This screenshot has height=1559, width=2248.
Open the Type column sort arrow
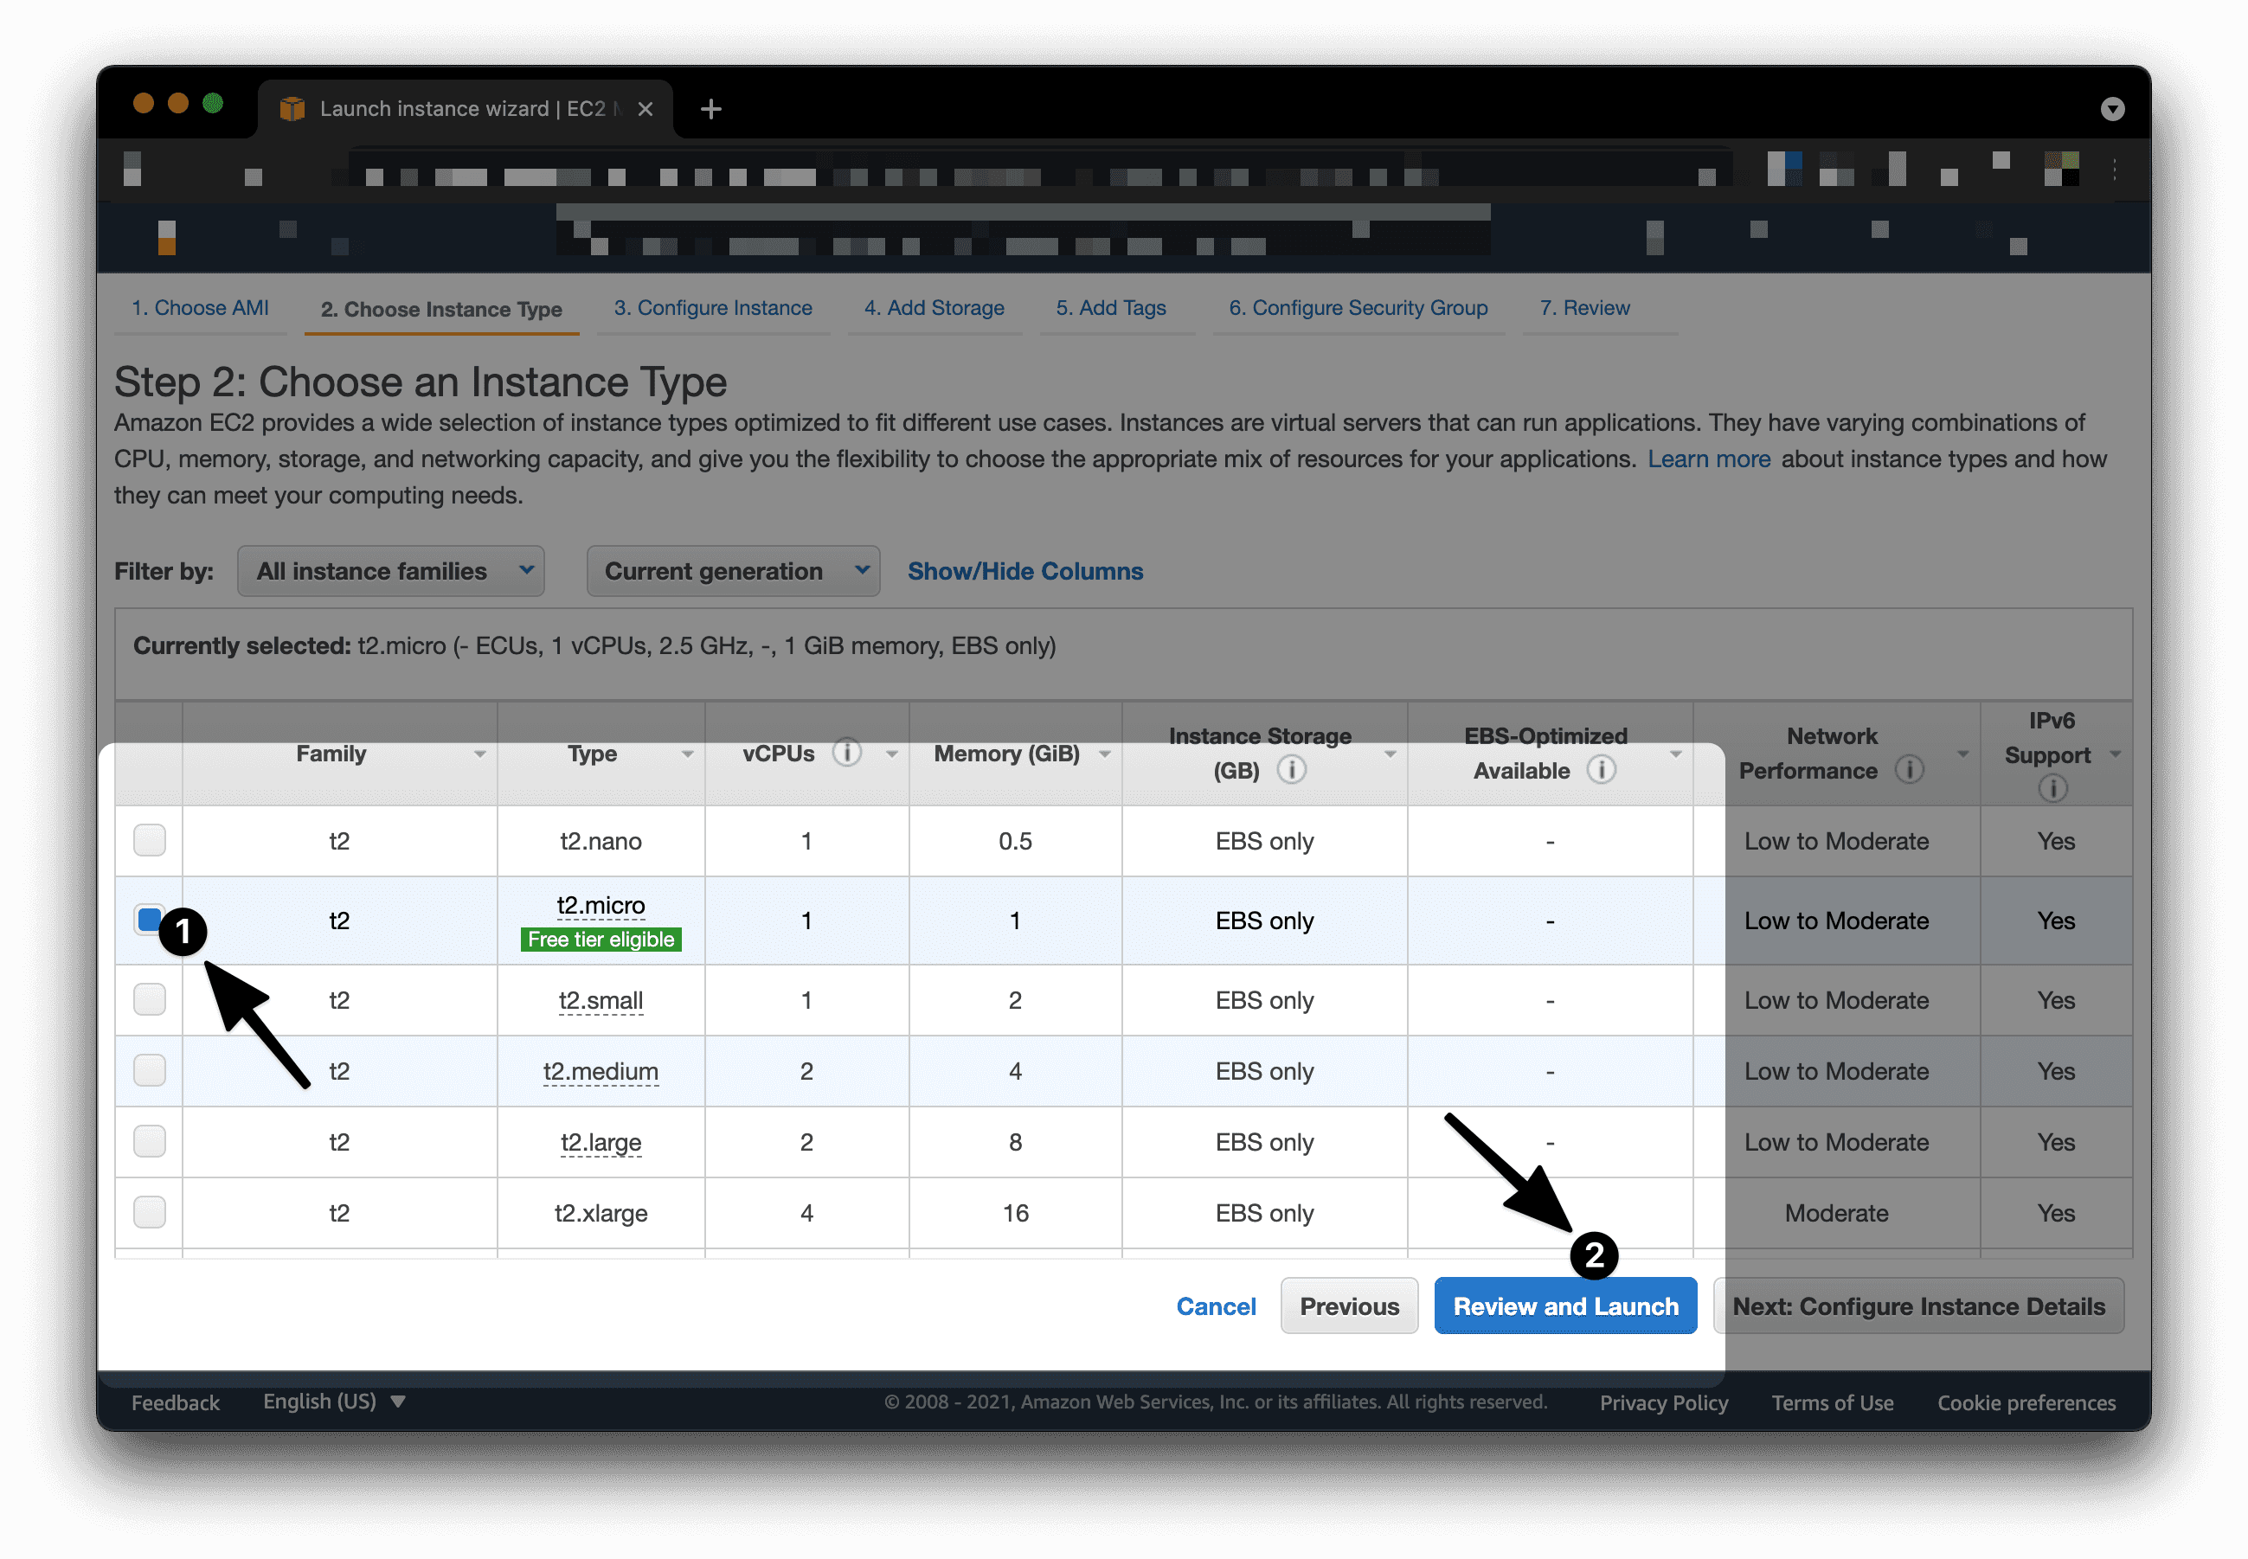[687, 754]
